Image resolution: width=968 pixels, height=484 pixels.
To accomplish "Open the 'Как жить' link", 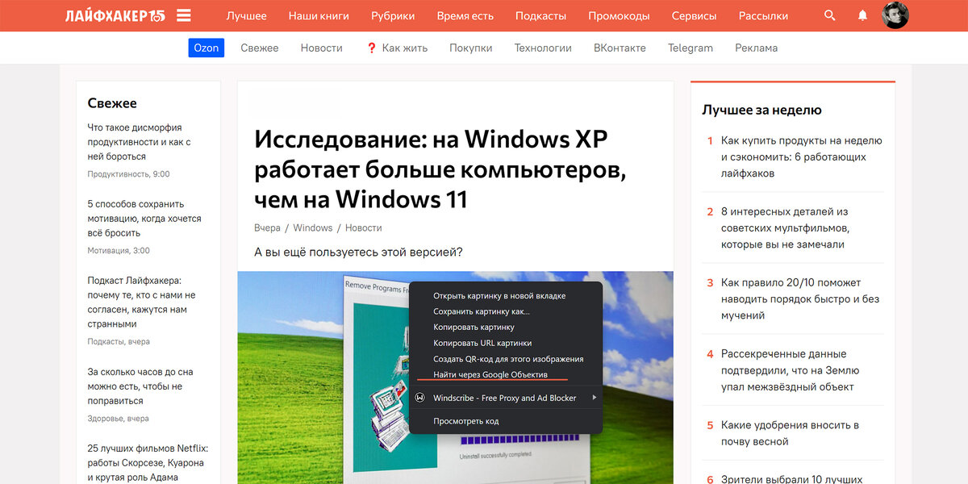I will (397, 48).
